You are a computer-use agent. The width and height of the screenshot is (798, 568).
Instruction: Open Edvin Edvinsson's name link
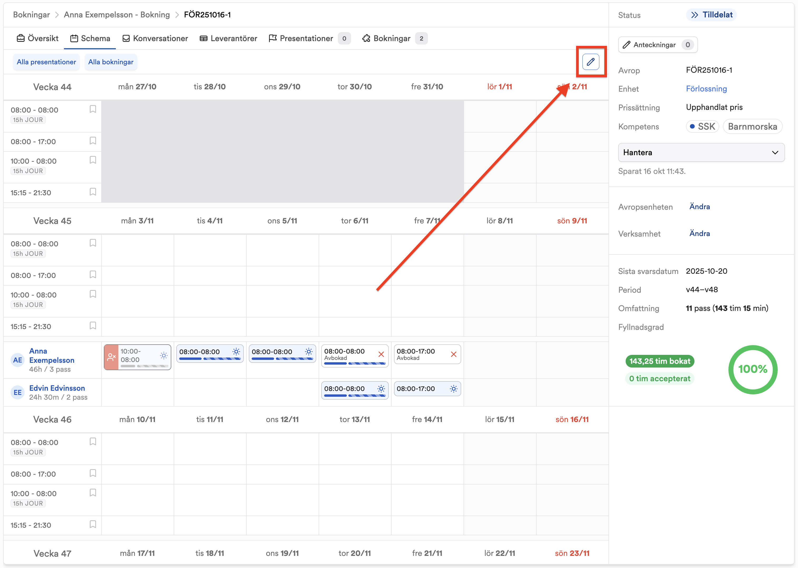point(57,388)
